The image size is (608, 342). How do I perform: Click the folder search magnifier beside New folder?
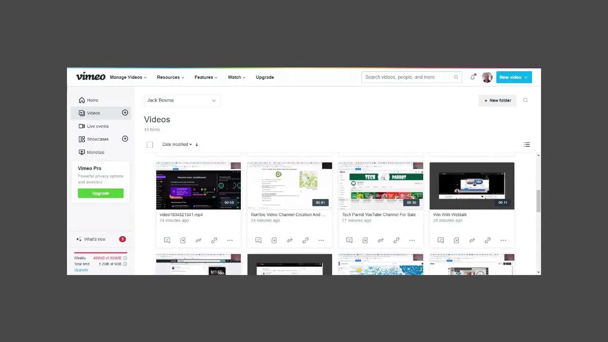(x=525, y=100)
